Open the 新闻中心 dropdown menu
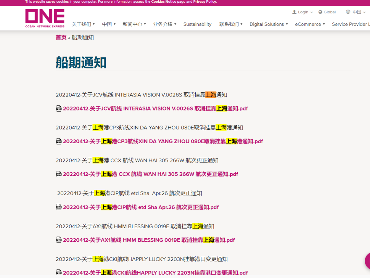 tap(134, 24)
